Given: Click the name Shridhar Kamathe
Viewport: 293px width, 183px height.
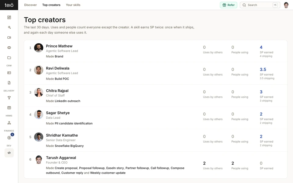Looking at the screenshot, I should [x=62, y=135].
